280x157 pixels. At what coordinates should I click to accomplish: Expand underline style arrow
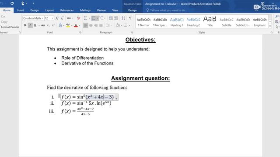point(39,25)
